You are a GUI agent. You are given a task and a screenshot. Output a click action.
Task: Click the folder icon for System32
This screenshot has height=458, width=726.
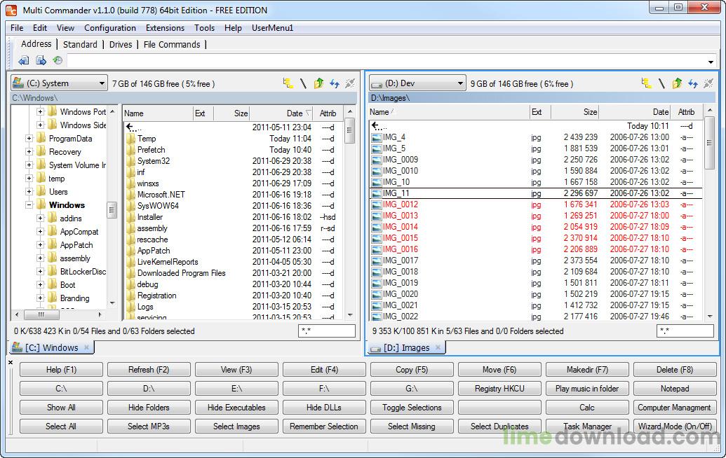click(130, 161)
